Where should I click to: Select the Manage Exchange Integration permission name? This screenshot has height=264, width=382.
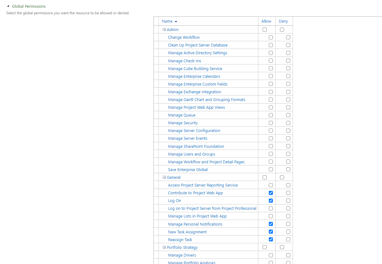point(195,92)
